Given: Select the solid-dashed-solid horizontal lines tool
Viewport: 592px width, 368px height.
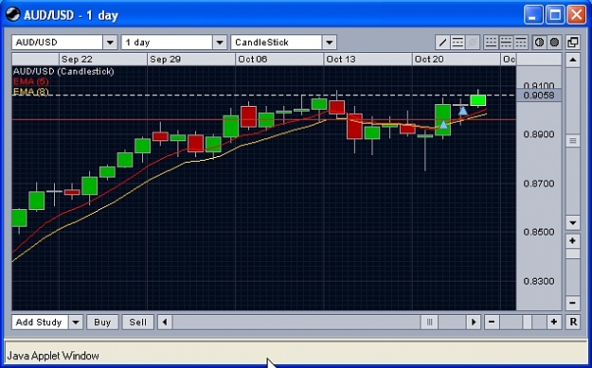Looking at the screenshot, I should (x=457, y=43).
